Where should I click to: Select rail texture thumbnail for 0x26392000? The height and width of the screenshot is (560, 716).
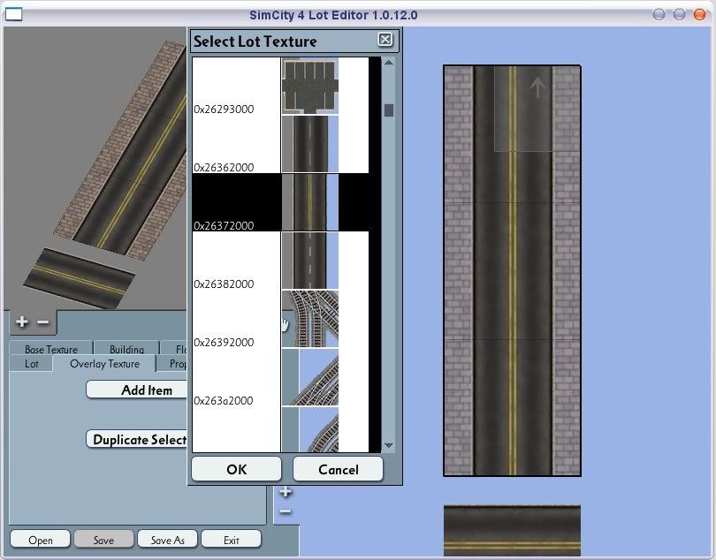(310, 319)
